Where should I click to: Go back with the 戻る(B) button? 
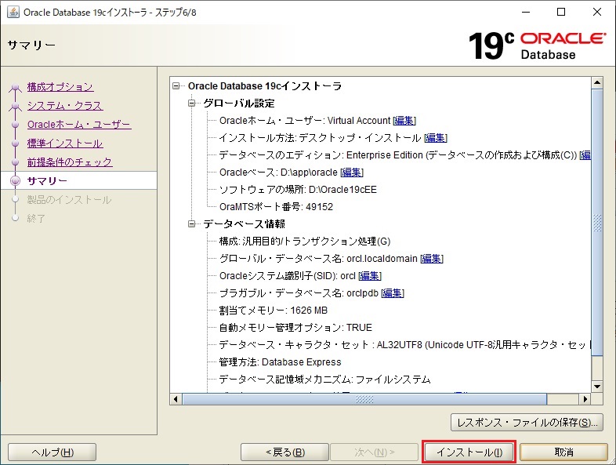pyautogui.click(x=284, y=452)
